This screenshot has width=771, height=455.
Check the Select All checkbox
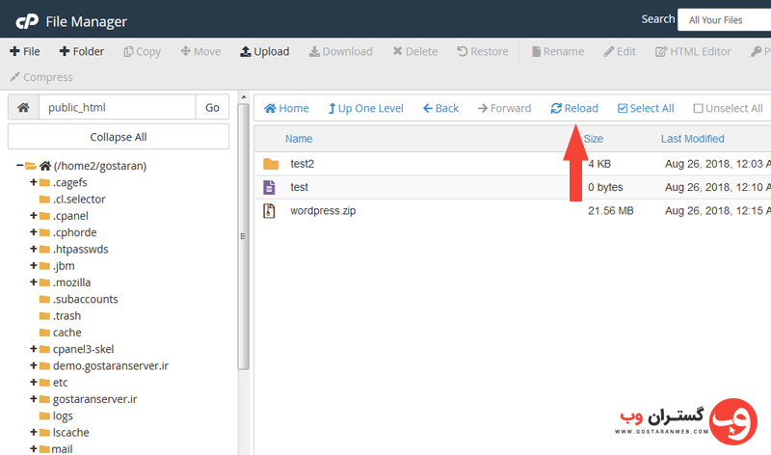623,109
